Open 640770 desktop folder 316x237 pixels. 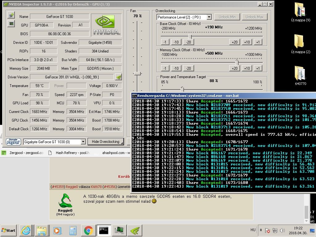(301, 76)
